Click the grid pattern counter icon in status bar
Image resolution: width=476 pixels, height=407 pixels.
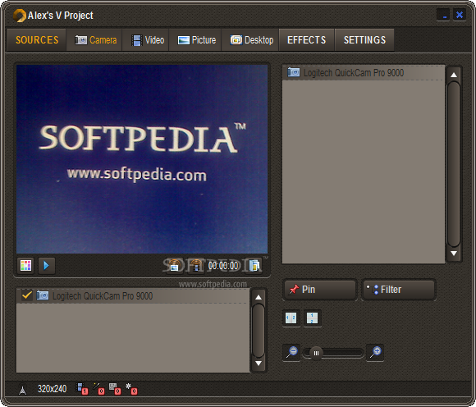tap(115, 389)
